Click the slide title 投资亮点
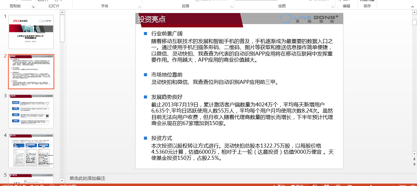This screenshot has width=417, height=186. click(x=152, y=19)
